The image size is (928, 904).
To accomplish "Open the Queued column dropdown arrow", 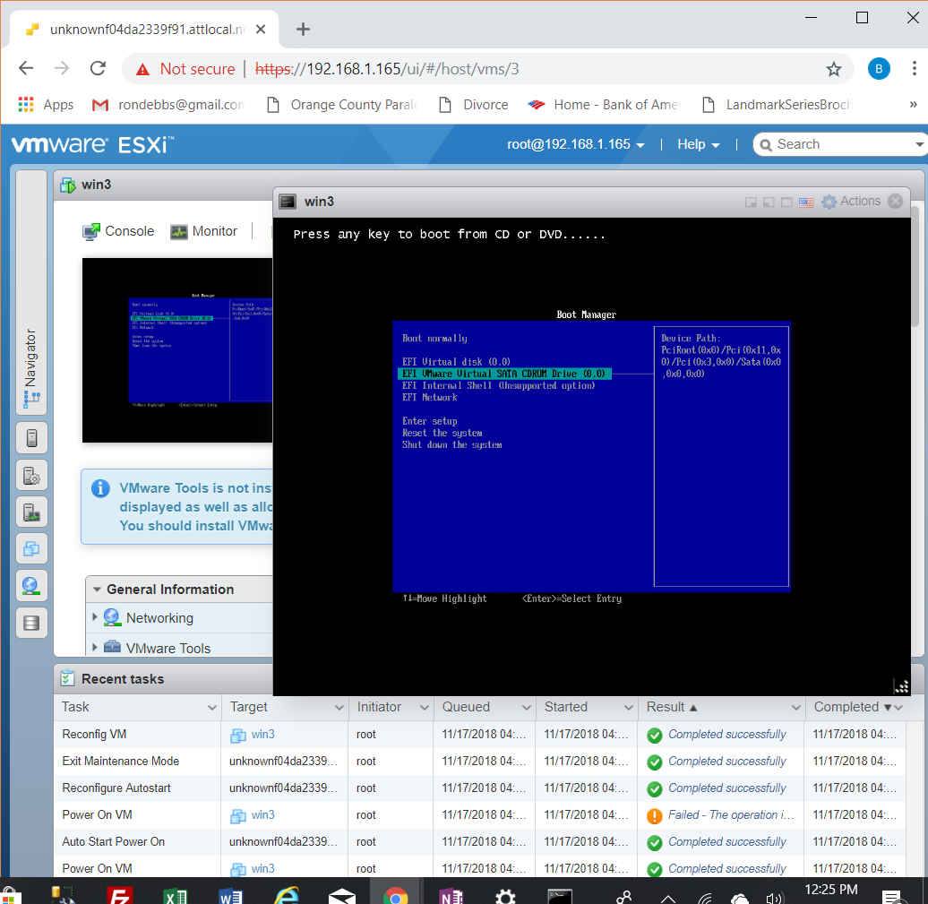I will 526,708.
